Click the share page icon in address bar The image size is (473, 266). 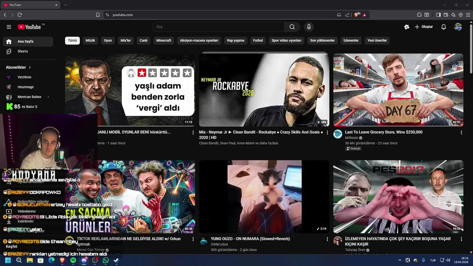point(347,15)
